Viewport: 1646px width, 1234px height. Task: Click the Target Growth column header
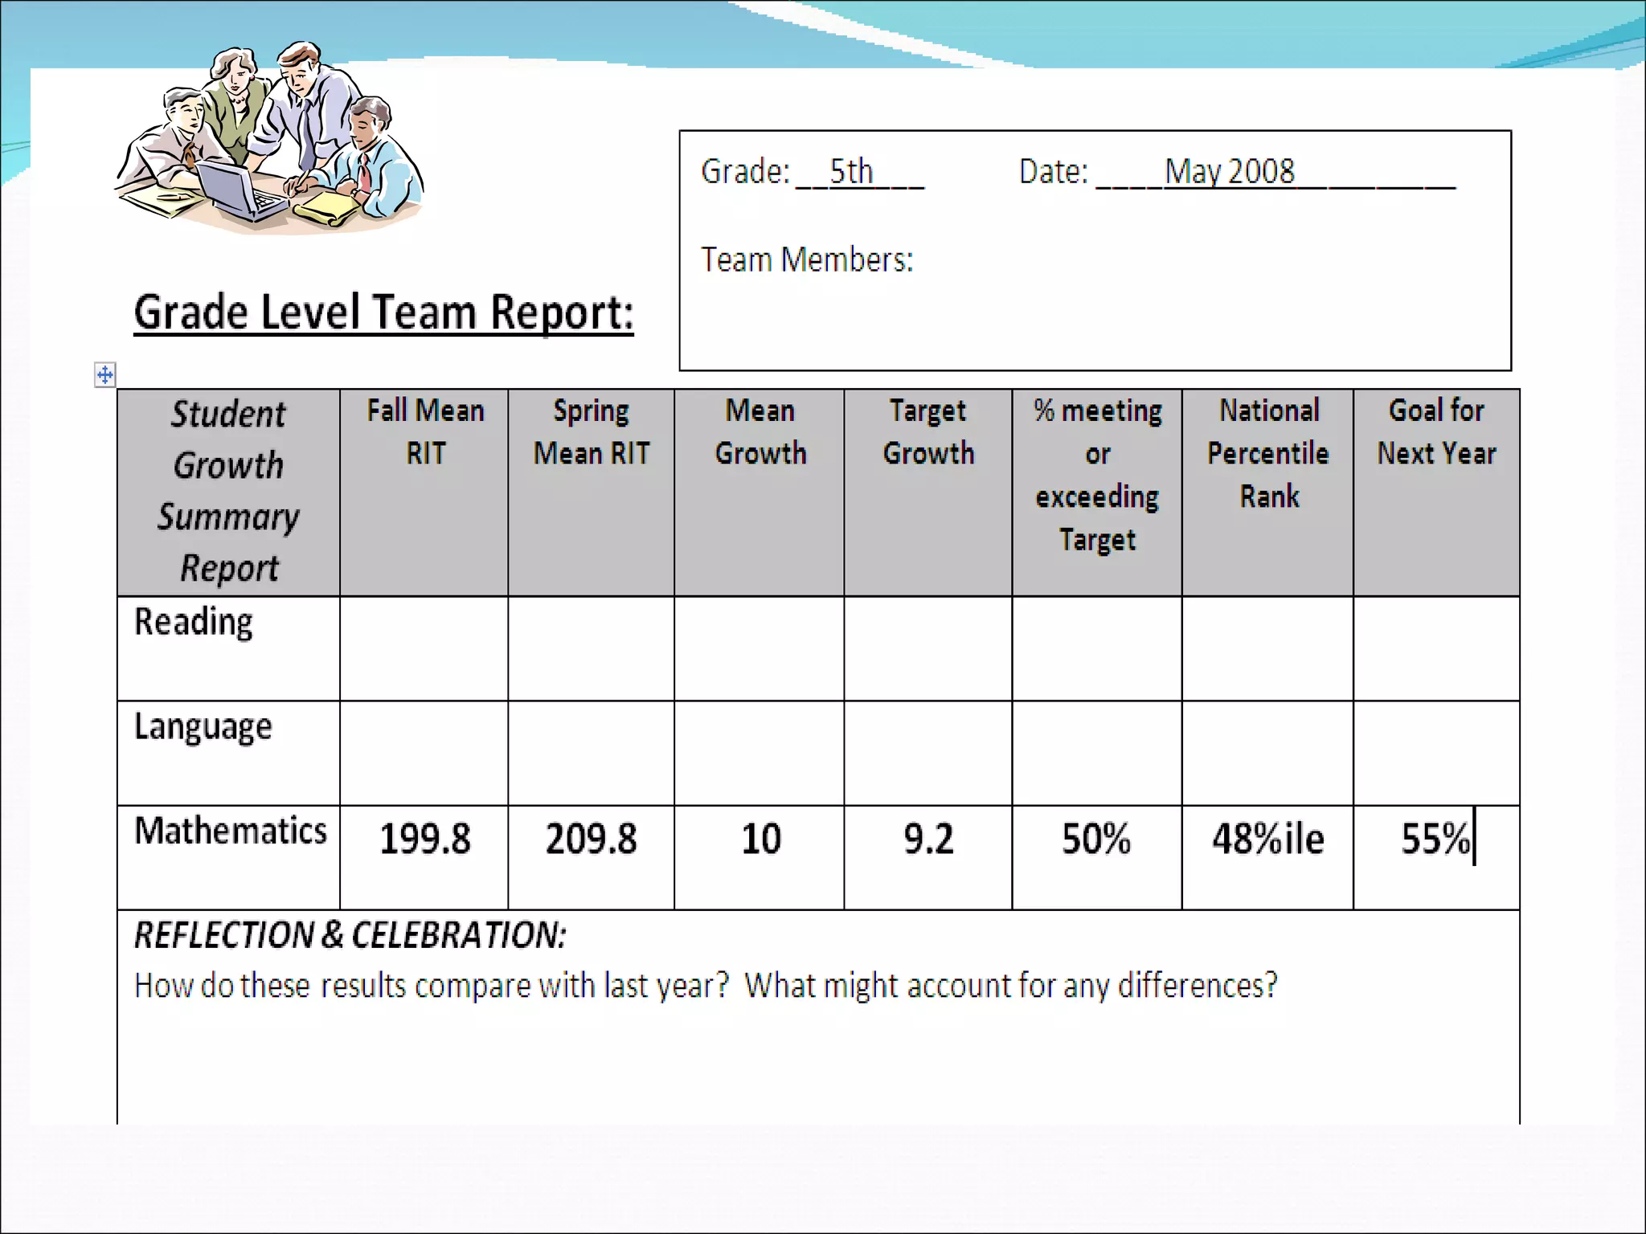point(928,432)
